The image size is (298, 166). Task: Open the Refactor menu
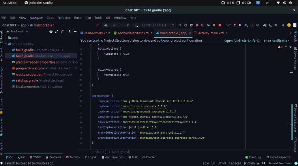click(x=64, y=18)
